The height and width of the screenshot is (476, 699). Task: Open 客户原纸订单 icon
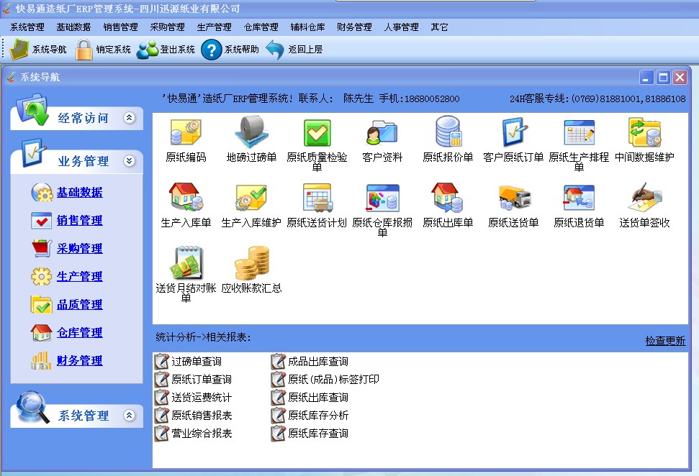pyautogui.click(x=513, y=132)
